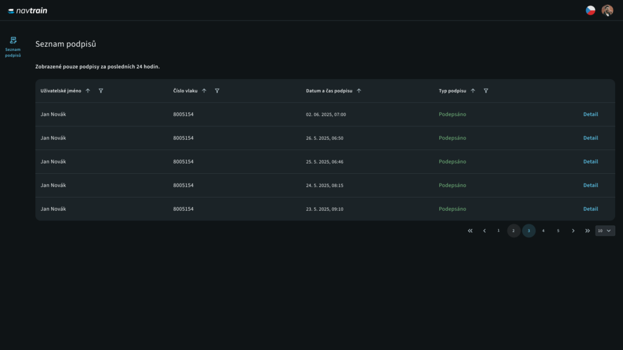Image resolution: width=623 pixels, height=350 pixels.
Task: Go to previous page arrow
Action: pyautogui.click(x=484, y=231)
